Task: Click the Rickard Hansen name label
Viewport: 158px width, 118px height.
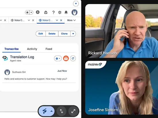Action: [x=102, y=53]
